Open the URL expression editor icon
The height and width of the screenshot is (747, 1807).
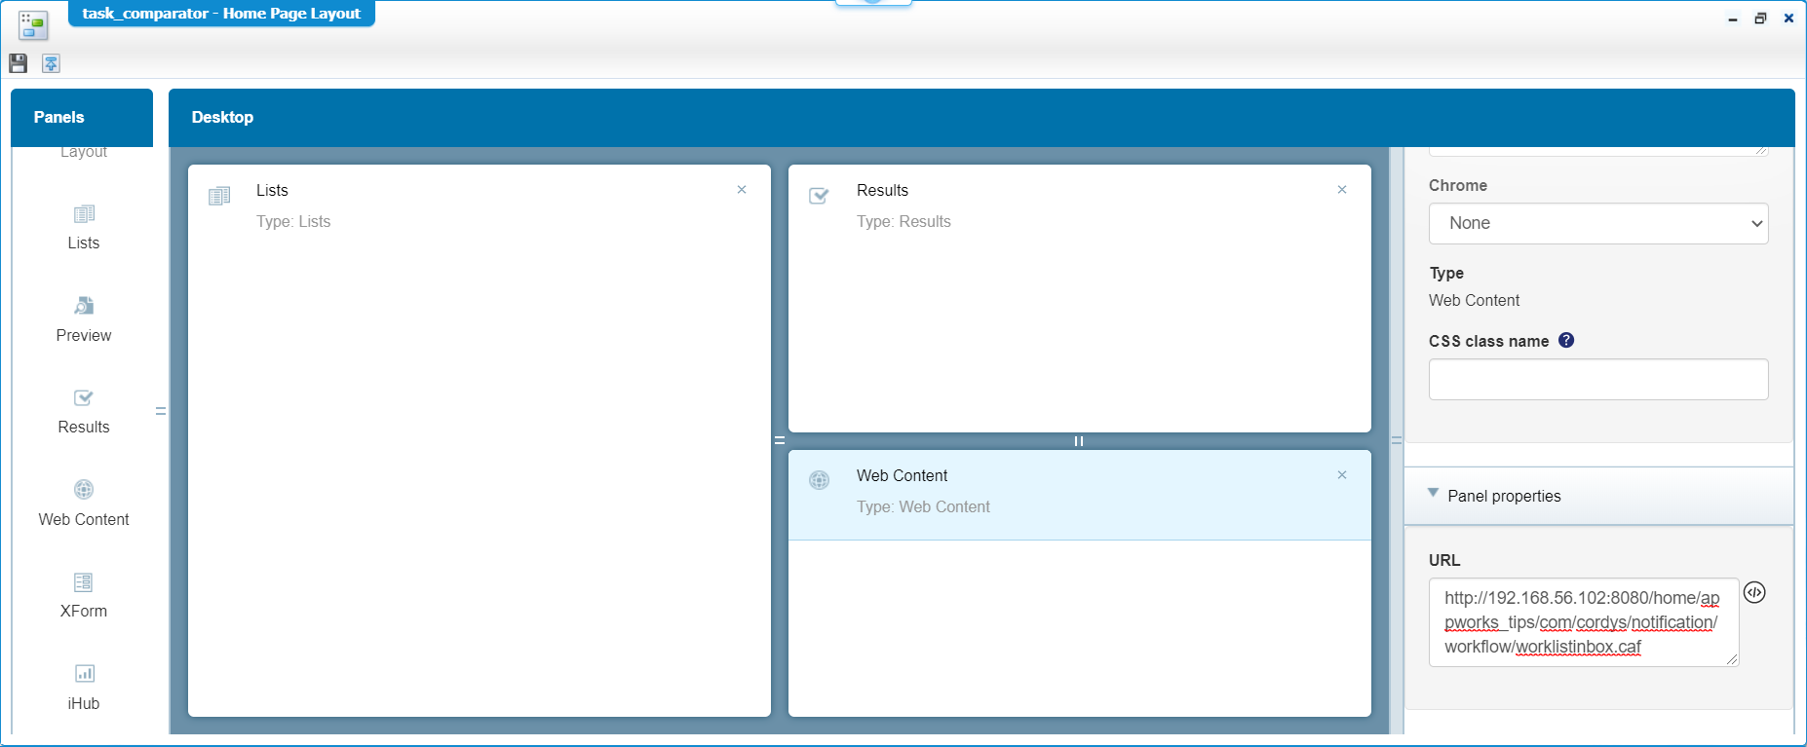pyautogui.click(x=1754, y=592)
